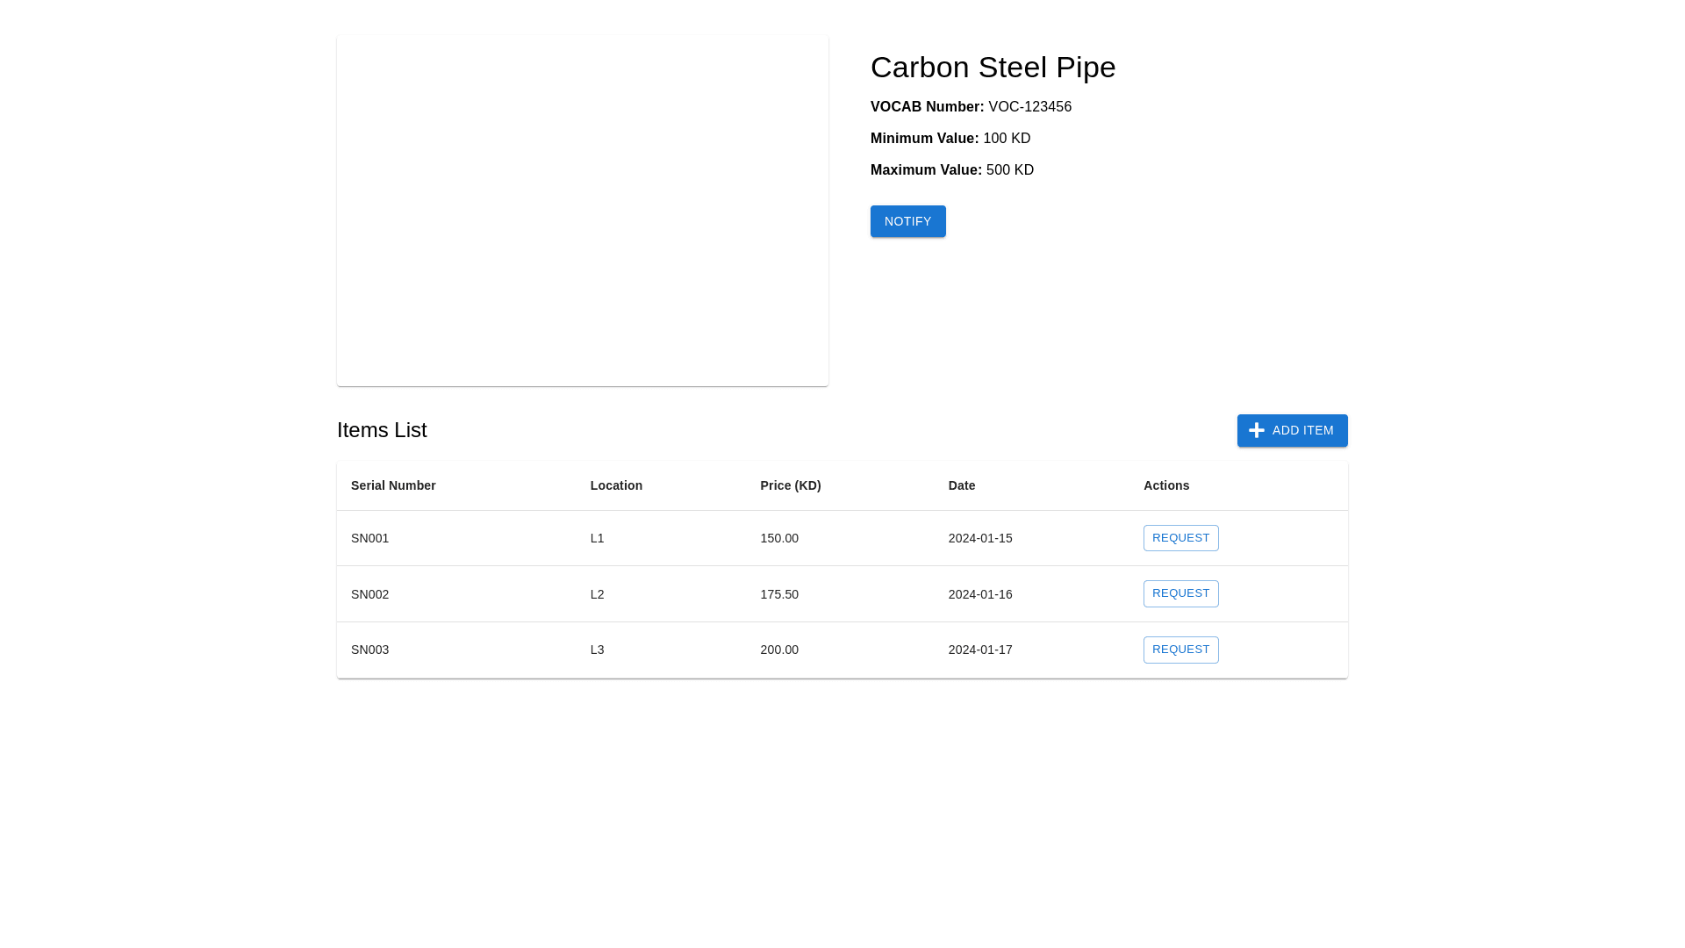This screenshot has width=1685, height=948.
Task: Click the Price (KD) column header
Action: pos(790,485)
